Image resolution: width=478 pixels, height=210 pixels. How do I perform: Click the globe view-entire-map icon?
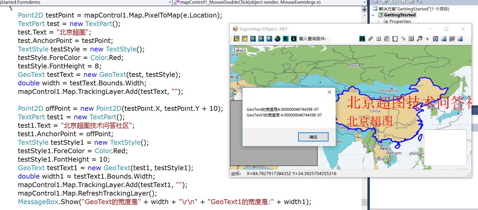coord(278,39)
